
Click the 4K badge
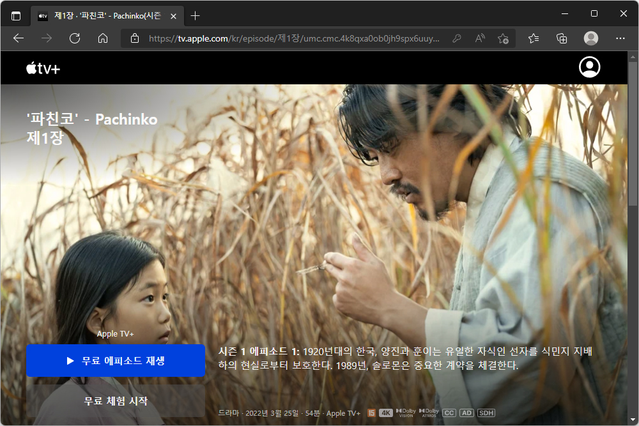(x=385, y=413)
